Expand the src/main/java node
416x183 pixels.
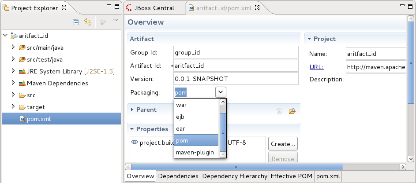click(13, 47)
